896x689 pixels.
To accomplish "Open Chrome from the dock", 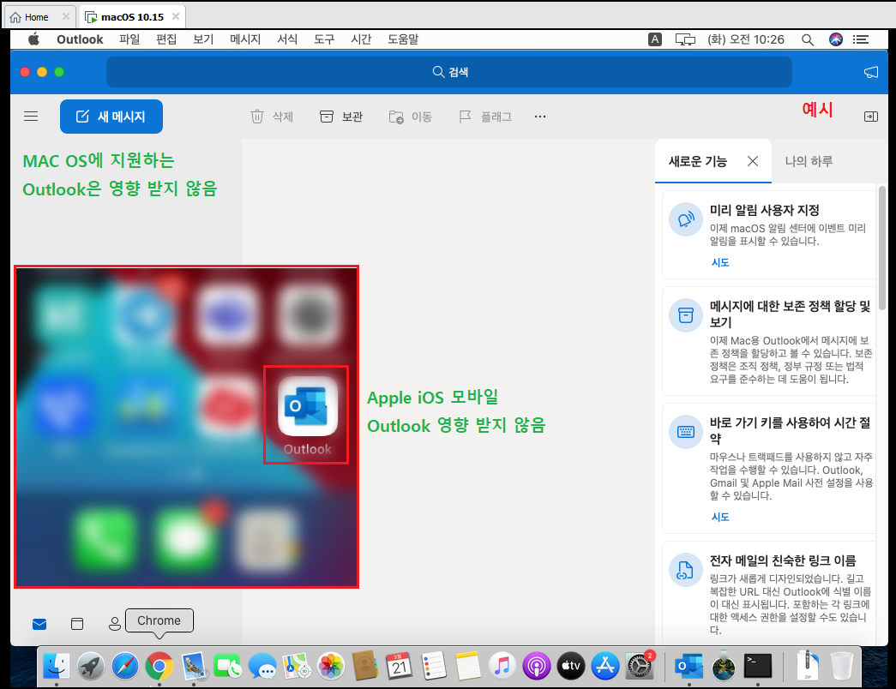I will 159,666.
